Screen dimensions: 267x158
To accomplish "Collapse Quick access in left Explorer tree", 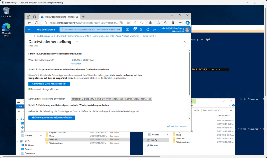I will (17, 119).
